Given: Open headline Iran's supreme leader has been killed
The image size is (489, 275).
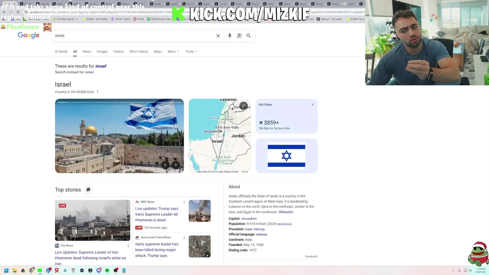Looking at the screenshot, I should [x=157, y=250].
